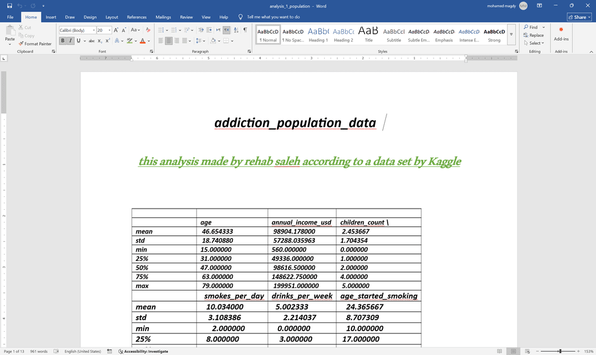Image resolution: width=596 pixels, height=355 pixels.
Task: Click the Cut button
Action: pyautogui.click(x=25, y=28)
